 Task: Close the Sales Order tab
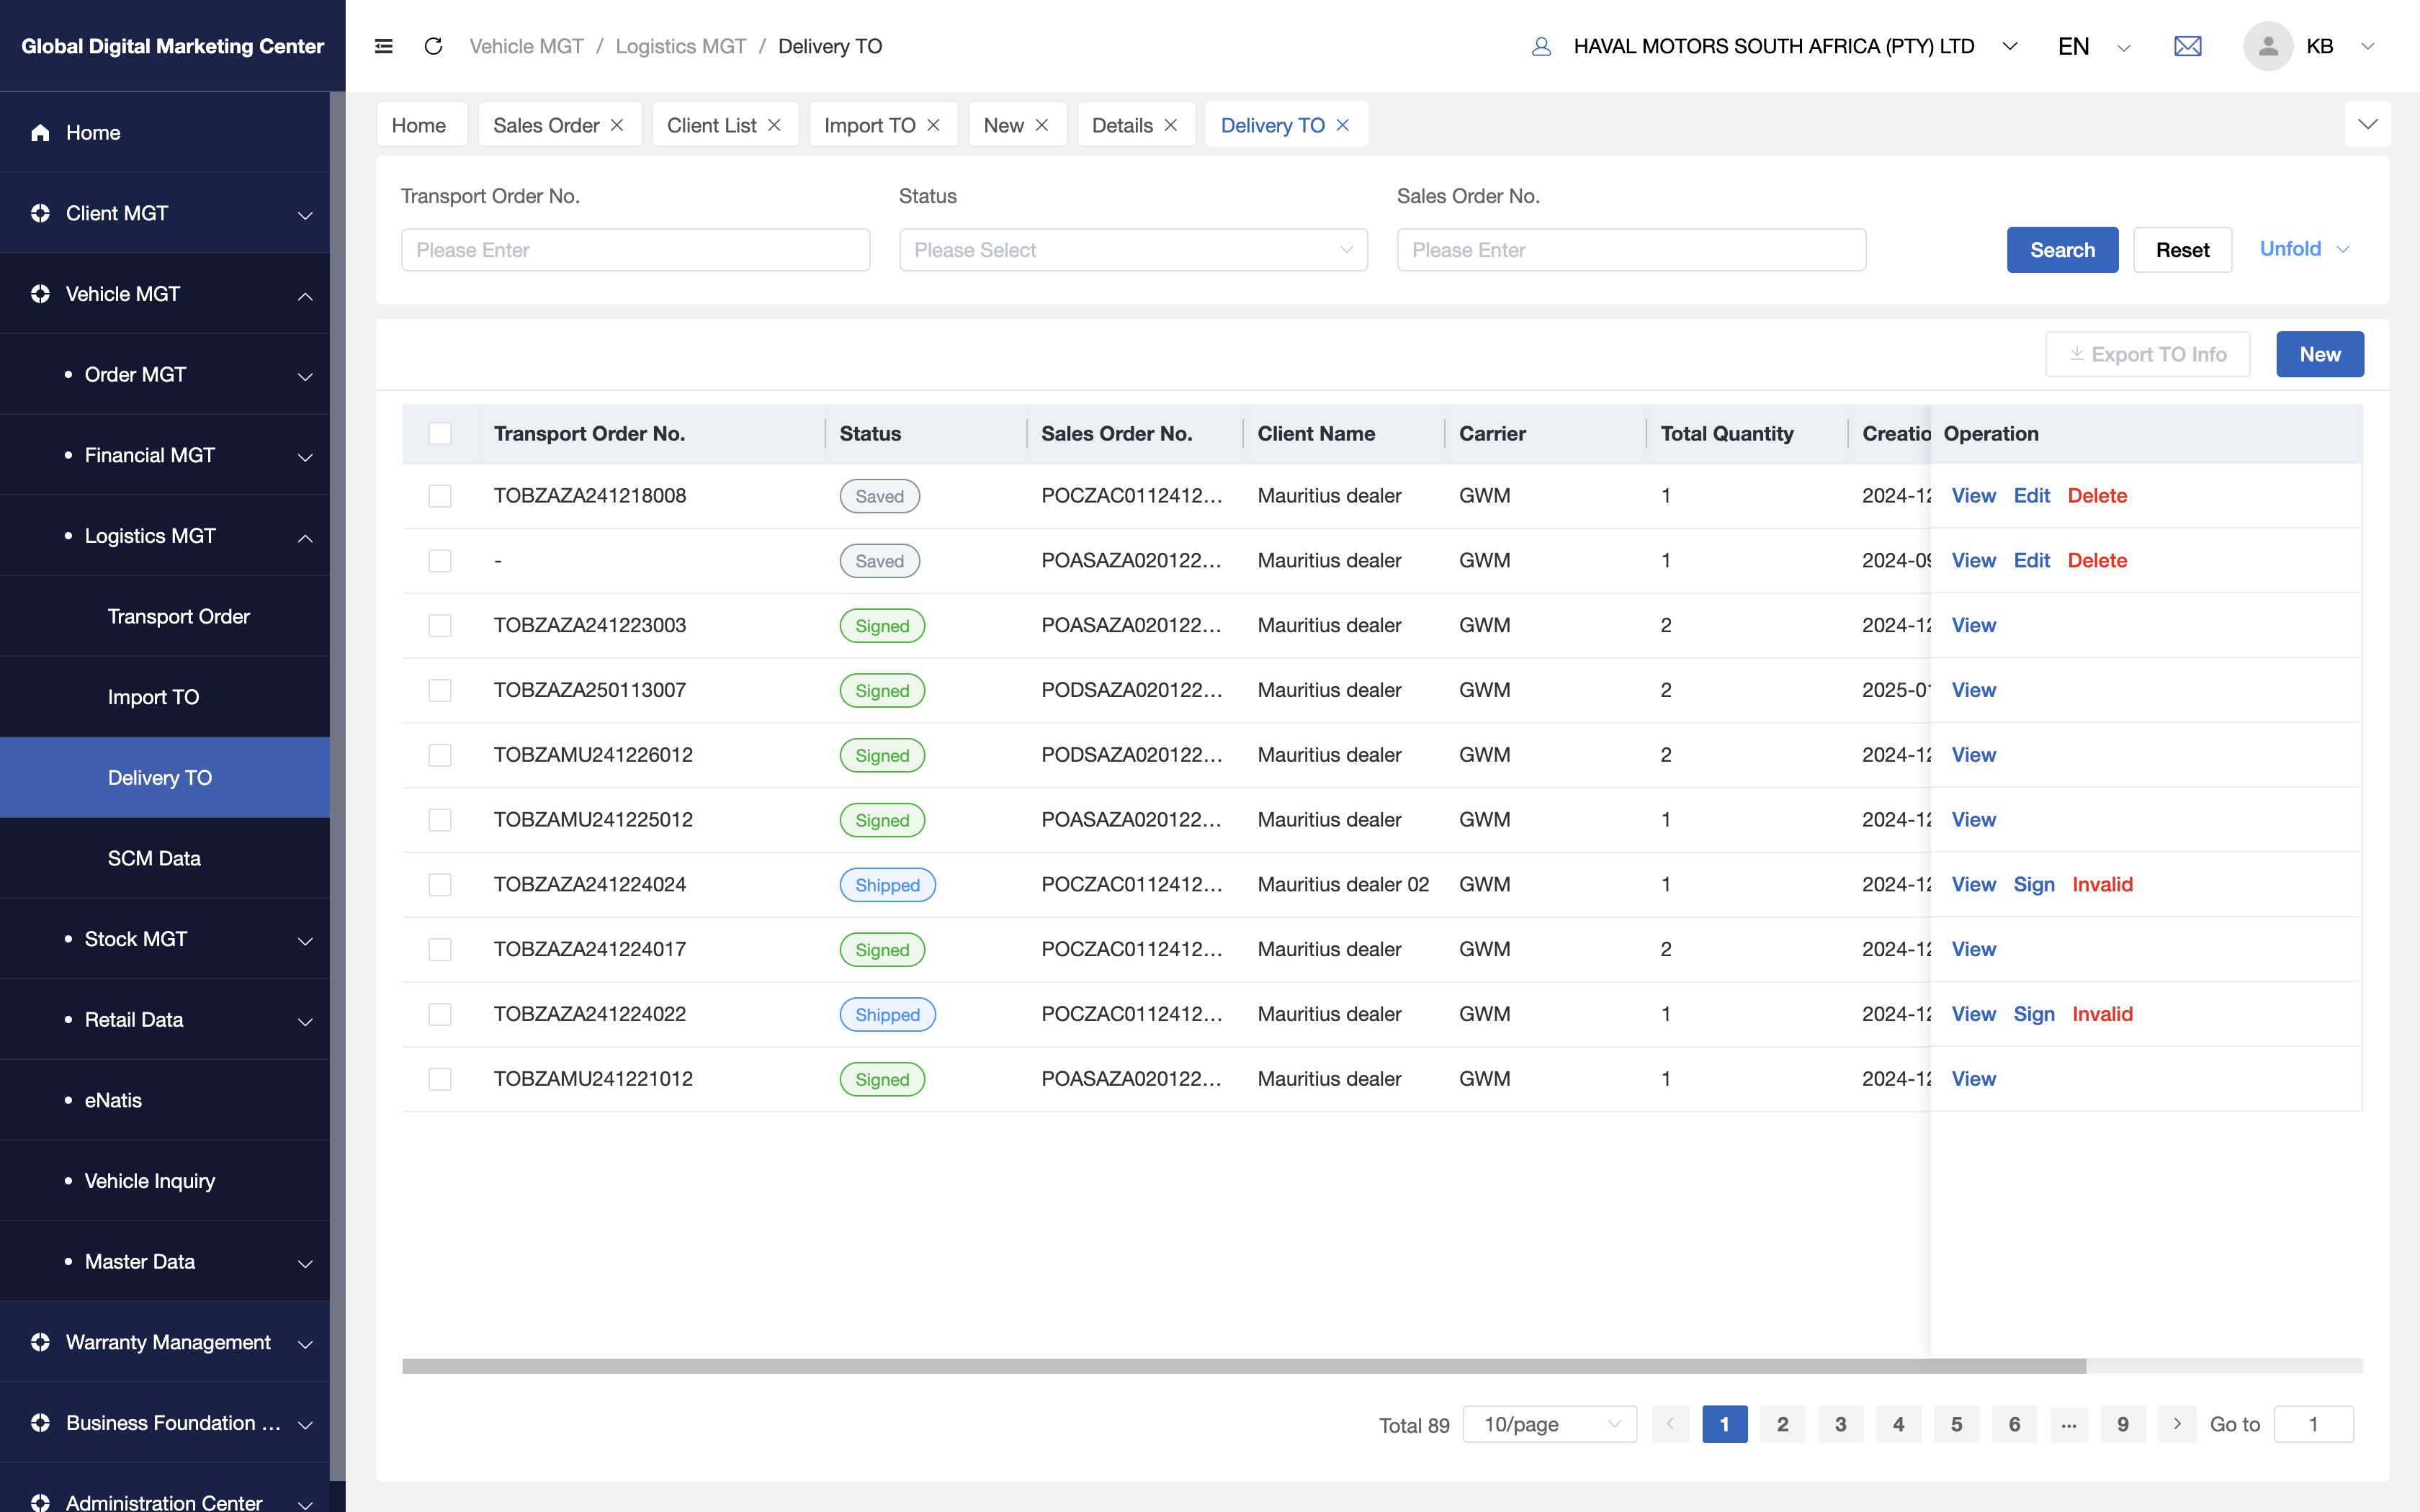(x=617, y=125)
